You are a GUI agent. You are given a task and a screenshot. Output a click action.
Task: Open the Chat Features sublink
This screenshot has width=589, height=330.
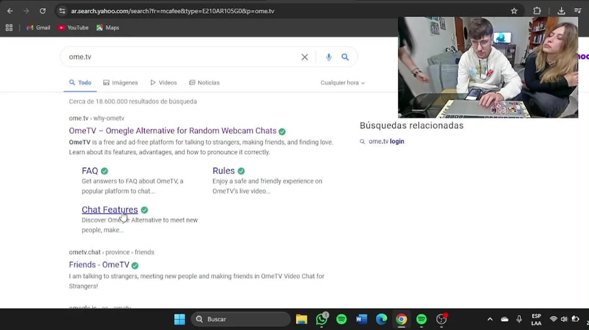coord(110,209)
